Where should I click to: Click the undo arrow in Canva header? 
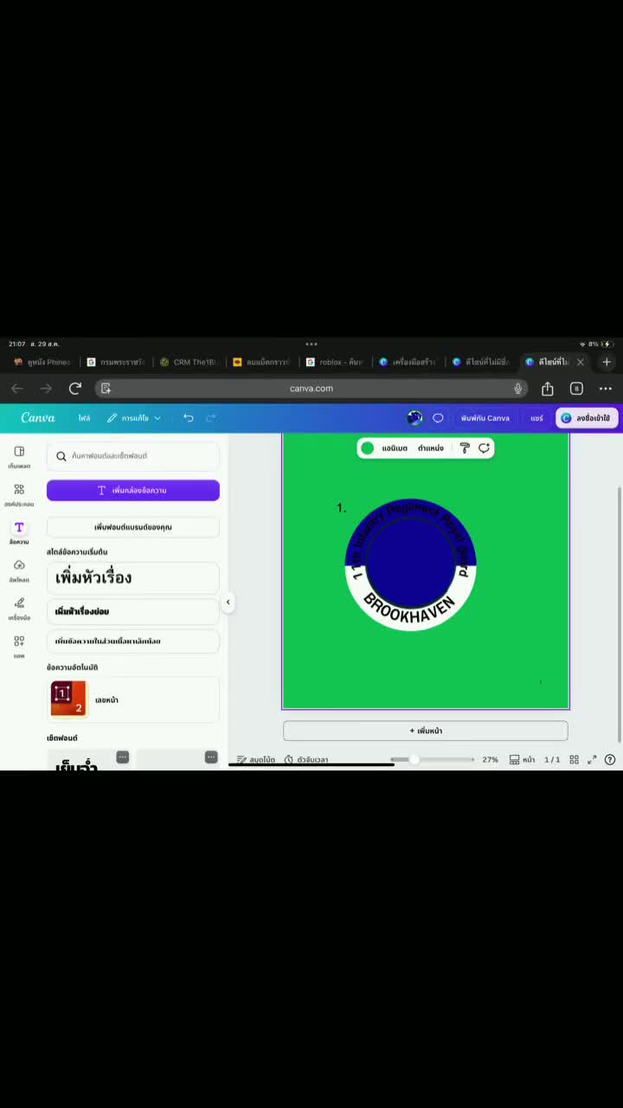(x=189, y=418)
